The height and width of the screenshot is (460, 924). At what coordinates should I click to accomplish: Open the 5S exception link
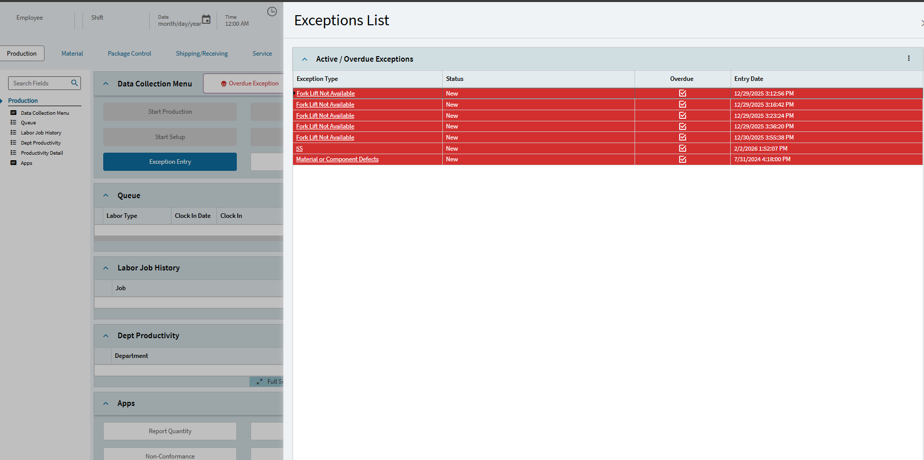(x=300, y=149)
